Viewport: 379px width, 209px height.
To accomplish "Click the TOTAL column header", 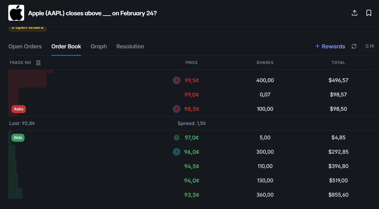I will click(338, 63).
